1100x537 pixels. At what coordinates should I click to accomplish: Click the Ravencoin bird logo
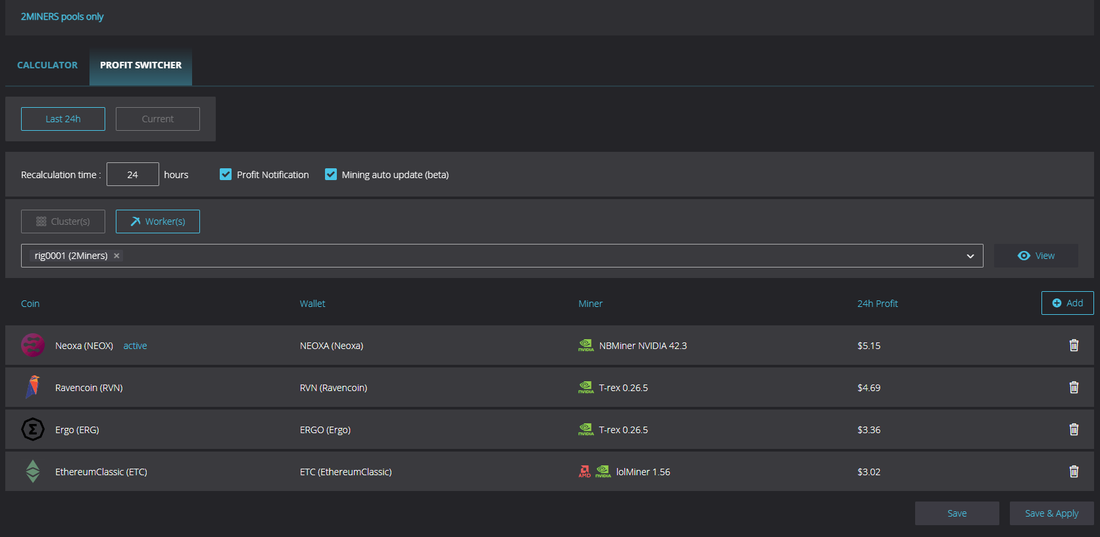[33, 387]
